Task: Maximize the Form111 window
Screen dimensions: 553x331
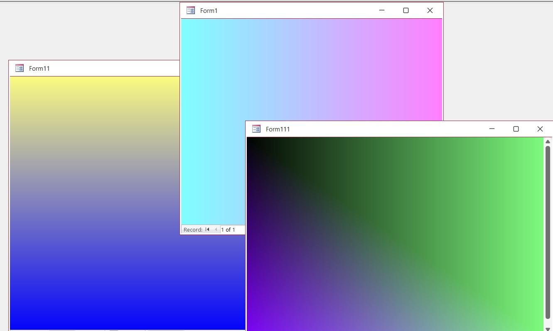Action: pyautogui.click(x=516, y=129)
